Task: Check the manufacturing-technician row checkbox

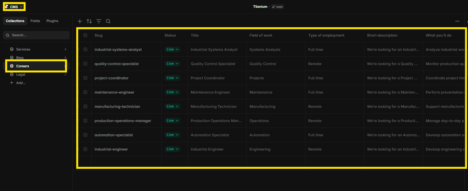Action: [85, 106]
